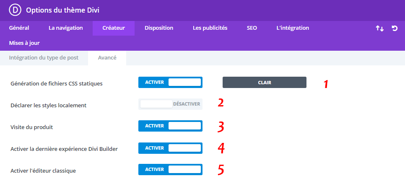This screenshot has height=189, width=405.
Task: Open the Disposition tab
Action: tap(159, 28)
